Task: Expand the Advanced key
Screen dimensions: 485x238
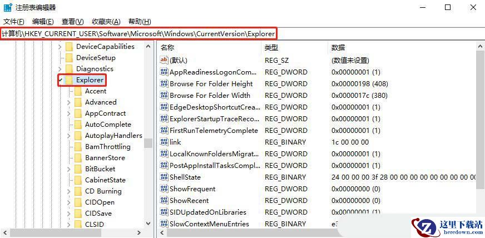Action: pos(68,102)
